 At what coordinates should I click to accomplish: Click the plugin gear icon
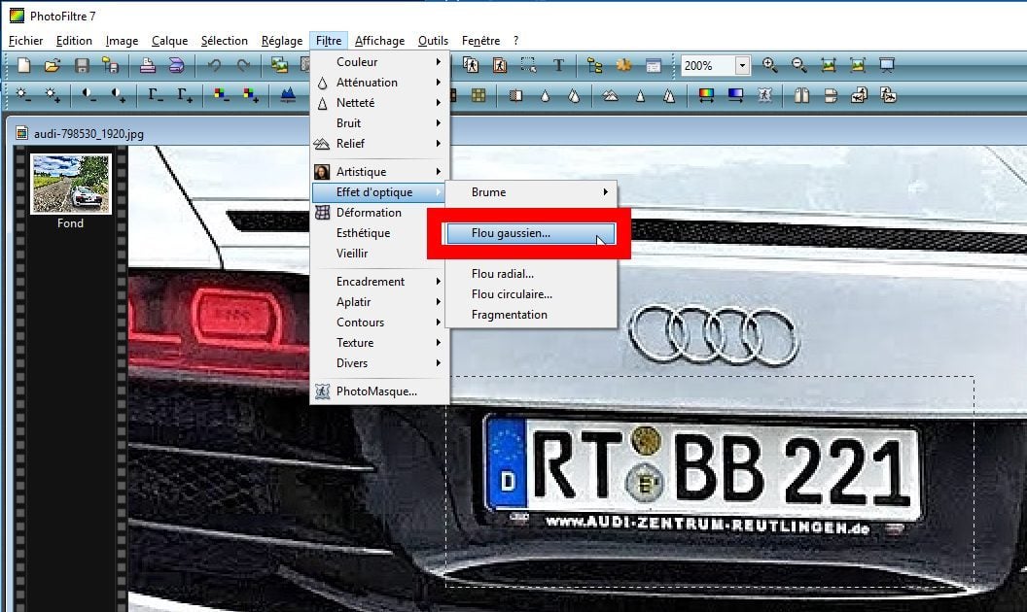coord(623,65)
